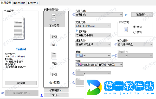
Task: Click the 详细资料... button
Action: click(142, 15)
